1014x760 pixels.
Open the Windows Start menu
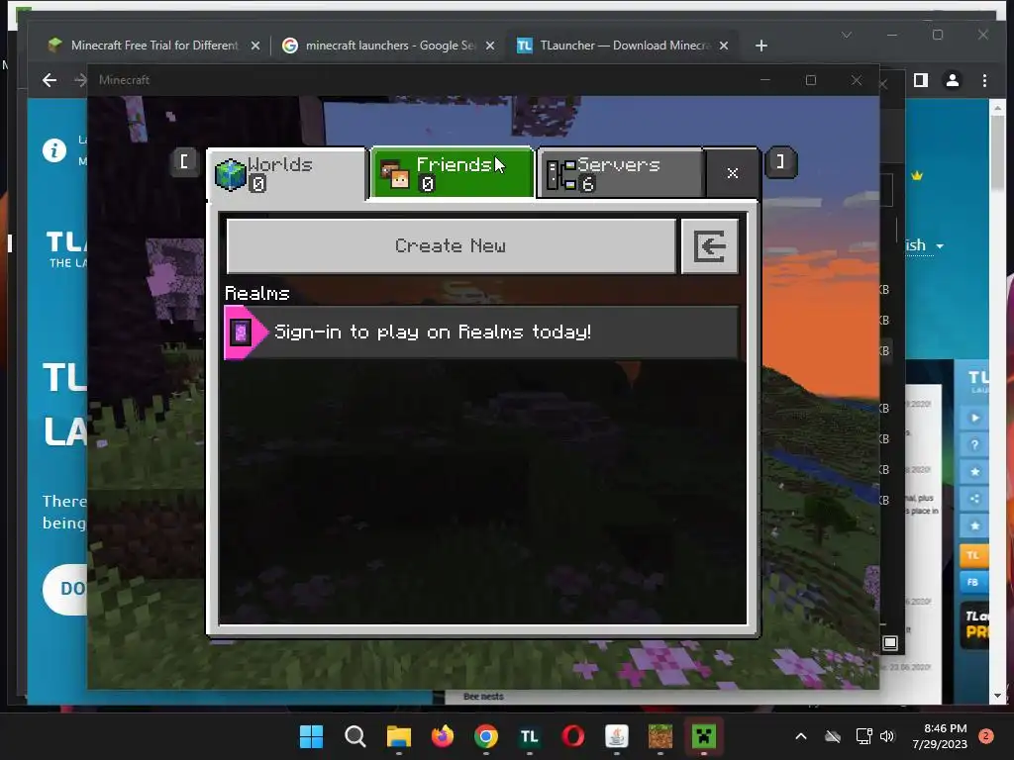point(311,736)
